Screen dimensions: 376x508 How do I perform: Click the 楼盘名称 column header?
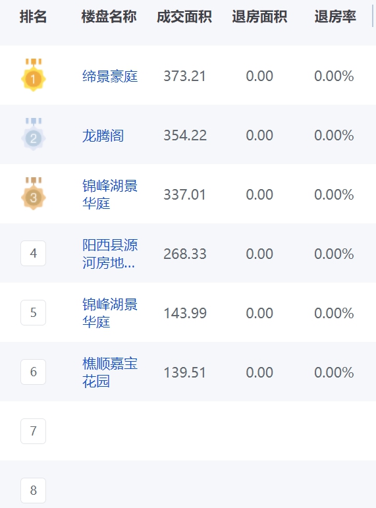click(109, 16)
